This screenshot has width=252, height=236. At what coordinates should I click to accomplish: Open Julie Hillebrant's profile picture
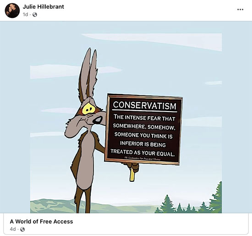point(12,11)
